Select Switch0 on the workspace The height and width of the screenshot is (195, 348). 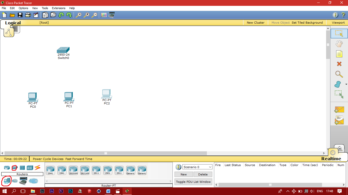tap(63, 50)
